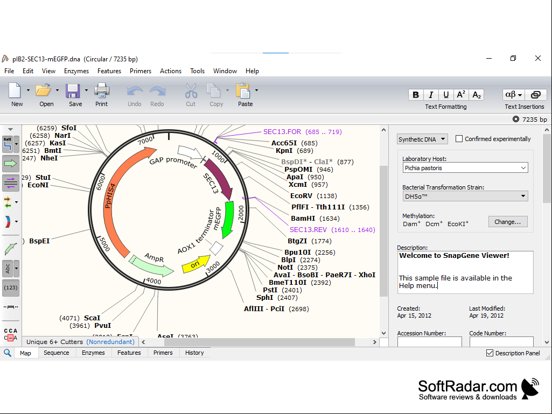
Task: Click in the Code Number field
Action: pyautogui.click(x=501, y=342)
